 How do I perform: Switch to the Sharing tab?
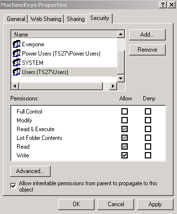pyautogui.click(x=76, y=19)
